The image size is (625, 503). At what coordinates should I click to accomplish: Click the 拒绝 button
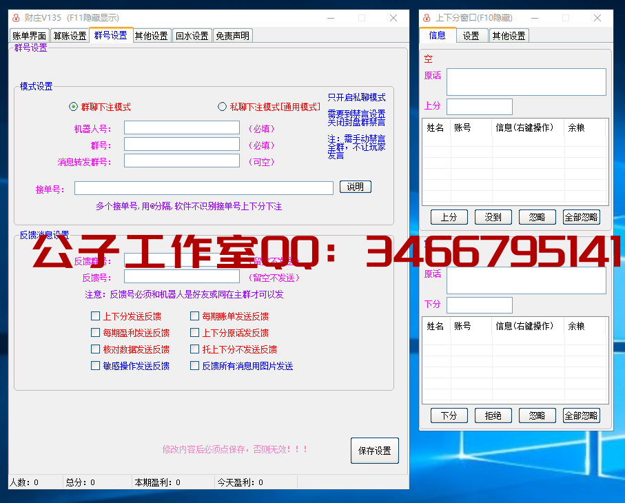pos(493,415)
